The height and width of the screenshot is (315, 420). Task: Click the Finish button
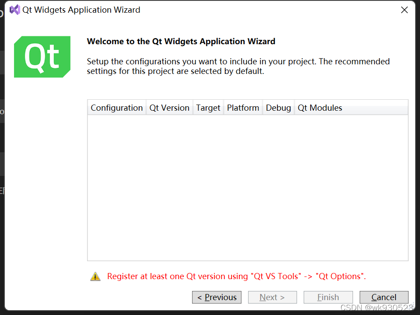tap(328, 297)
